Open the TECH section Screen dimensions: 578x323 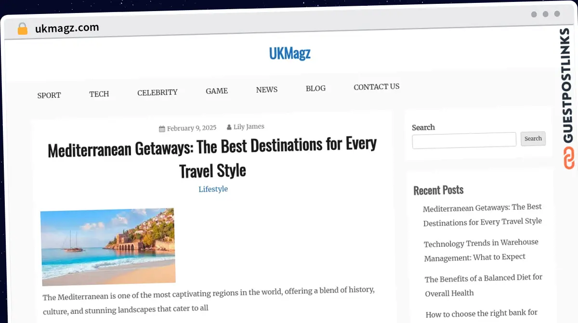[99, 94]
